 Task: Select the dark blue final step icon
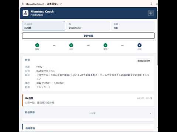[x=139, y=45]
